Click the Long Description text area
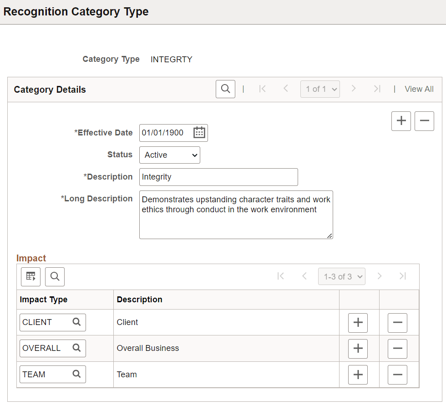Viewport: 446px width, 405px height. (x=236, y=214)
